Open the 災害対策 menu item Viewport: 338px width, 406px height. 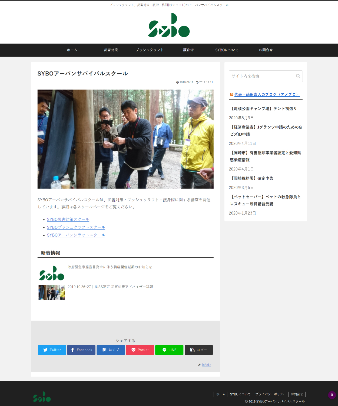111,50
